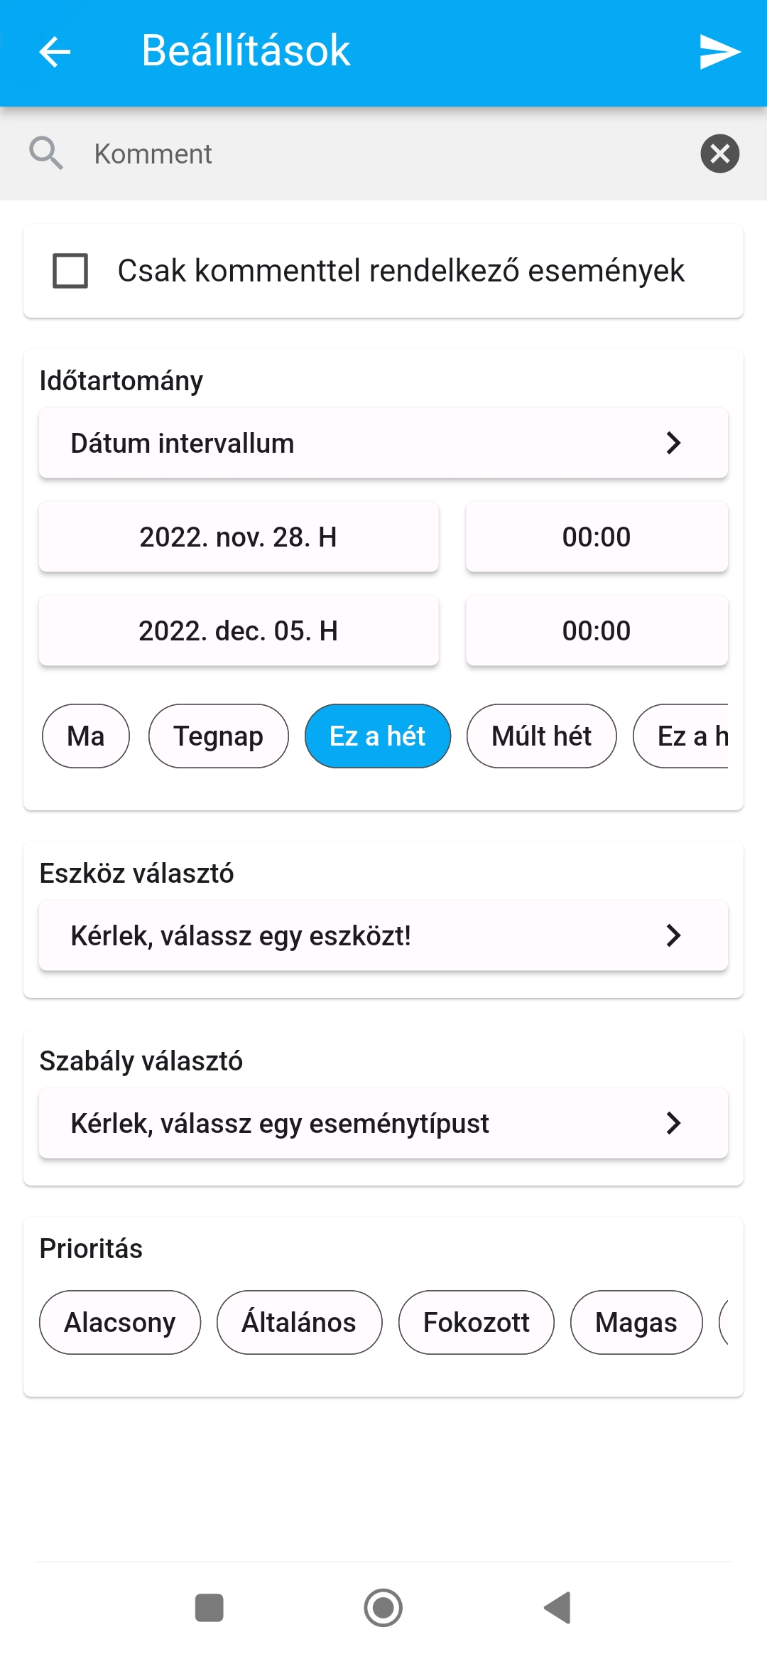767x1654 pixels.
Task: Type in the Komment search field
Action: (x=383, y=154)
